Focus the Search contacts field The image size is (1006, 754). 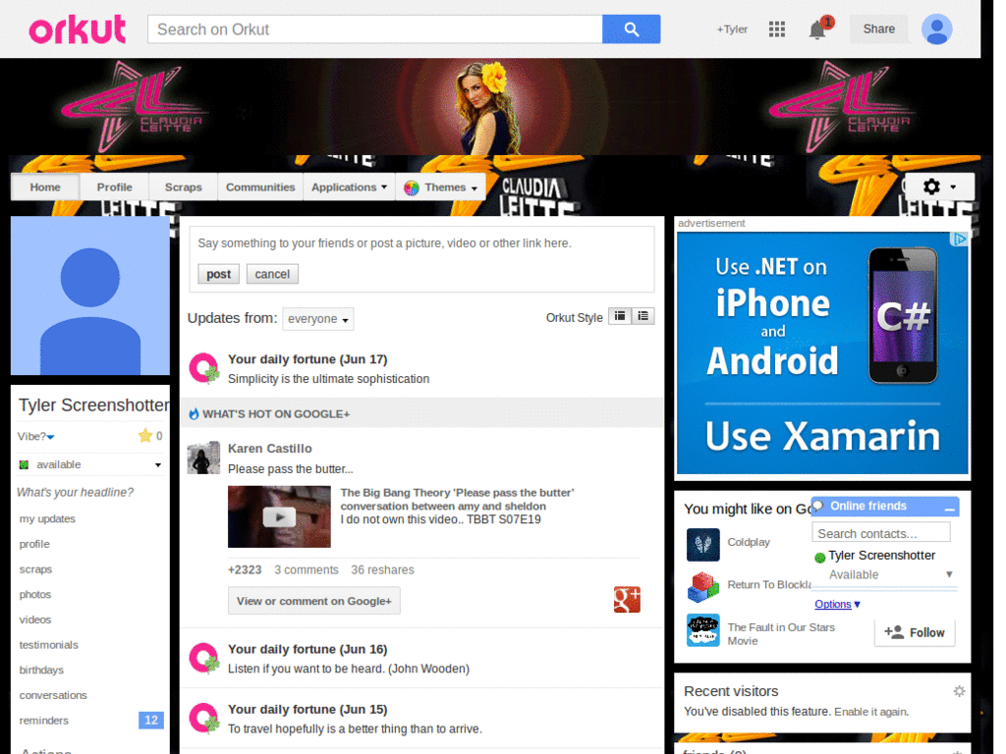(x=881, y=533)
